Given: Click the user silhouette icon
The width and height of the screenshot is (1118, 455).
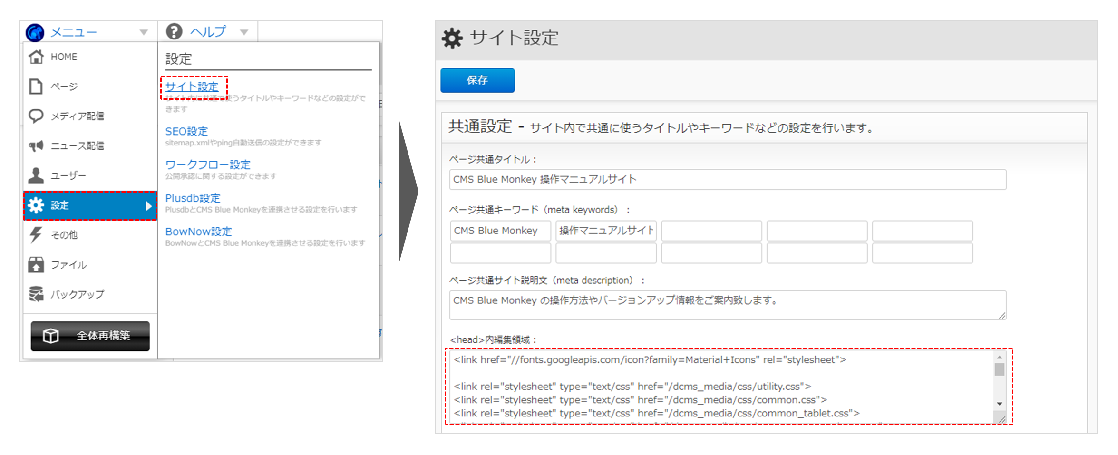Looking at the screenshot, I should click(36, 175).
